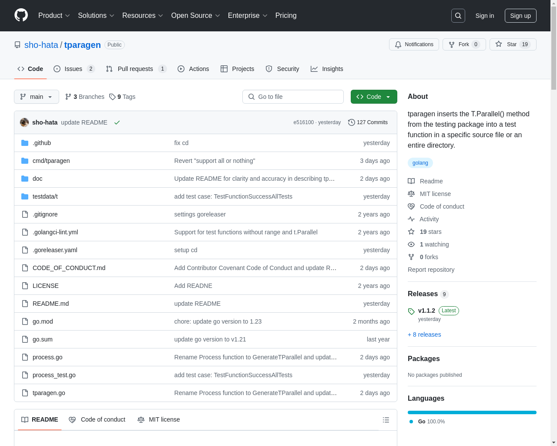This screenshot has width=557, height=446.
Task: Select the README tab
Action: coord(40,420)
